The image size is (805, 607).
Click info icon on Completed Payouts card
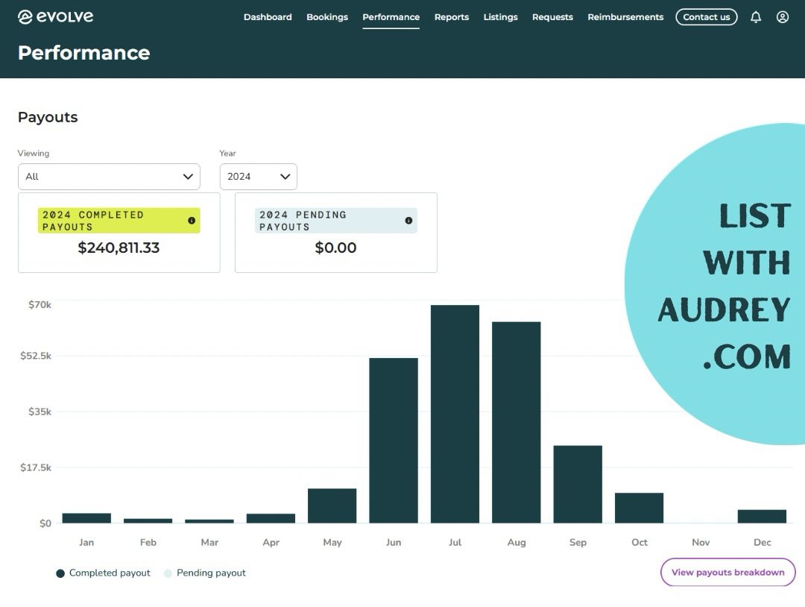(x=192, y=220)
